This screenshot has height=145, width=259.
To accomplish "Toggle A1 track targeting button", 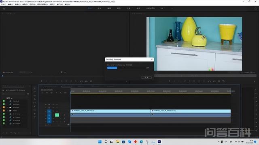I will click(49, 115).
